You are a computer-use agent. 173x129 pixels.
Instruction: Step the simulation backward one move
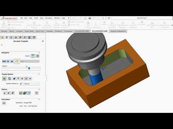[8, 61]
